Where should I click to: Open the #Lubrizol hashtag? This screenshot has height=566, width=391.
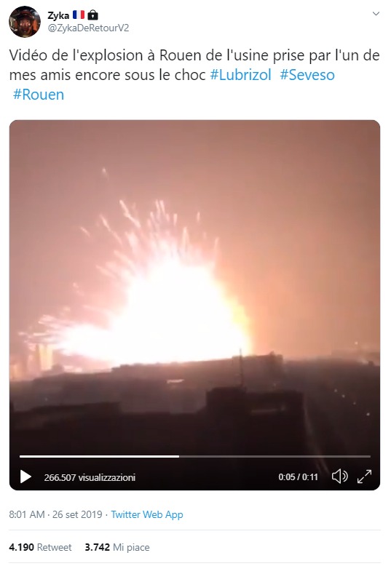tap(240, 75)
